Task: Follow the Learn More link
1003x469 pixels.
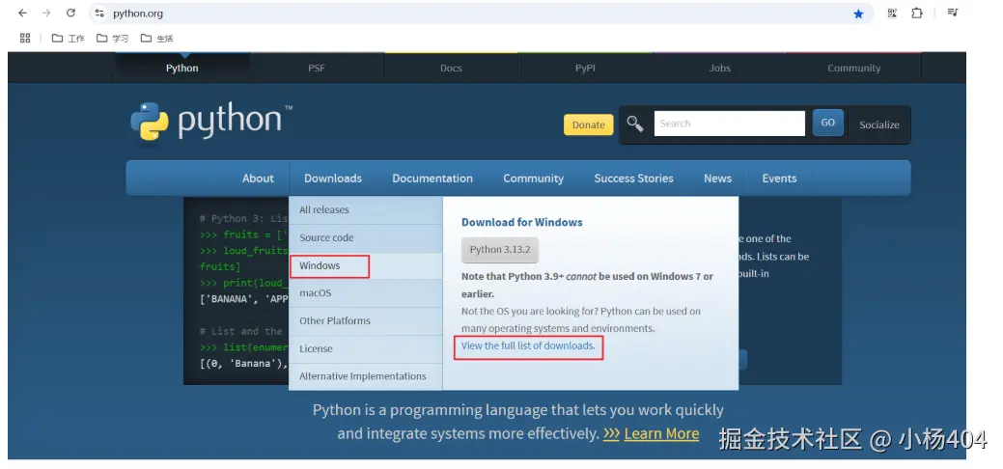Action: 661,434
